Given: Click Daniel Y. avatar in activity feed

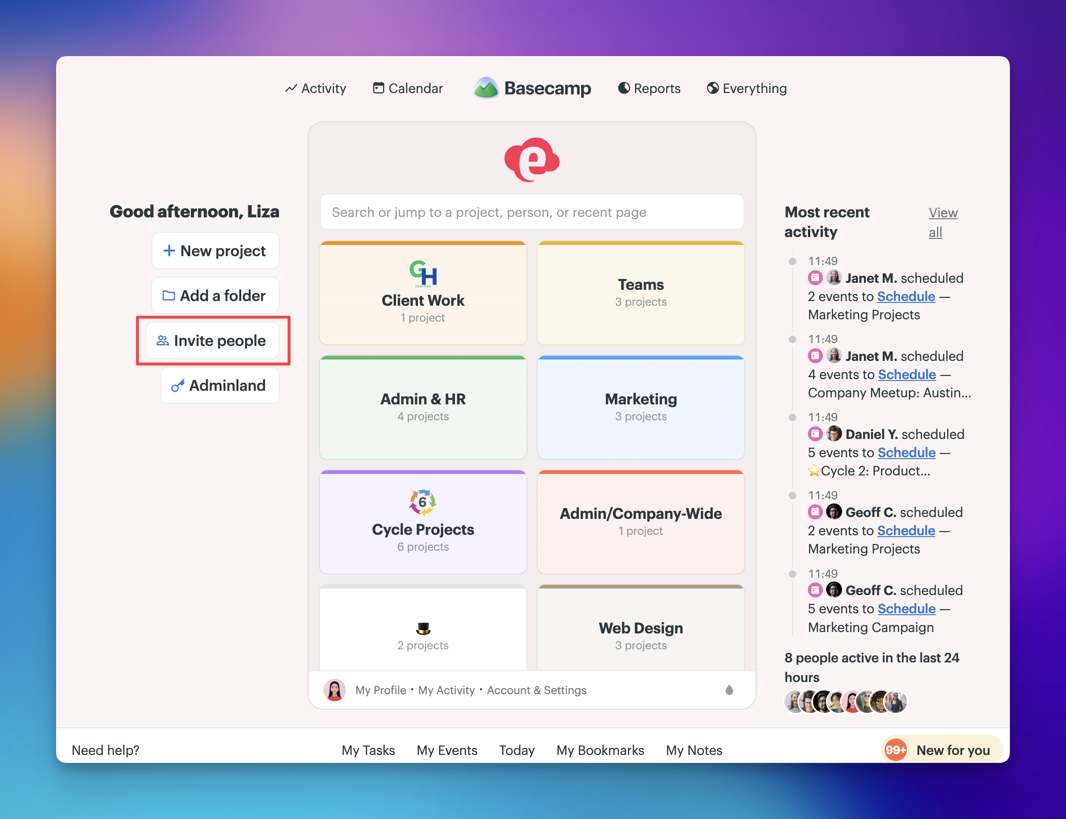Looking at the screenshot, I should pyautogui.click(x=834, y=433).
